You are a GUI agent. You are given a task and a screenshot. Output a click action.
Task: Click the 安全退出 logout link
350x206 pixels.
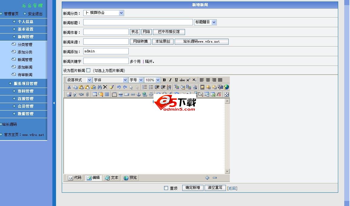35,14
